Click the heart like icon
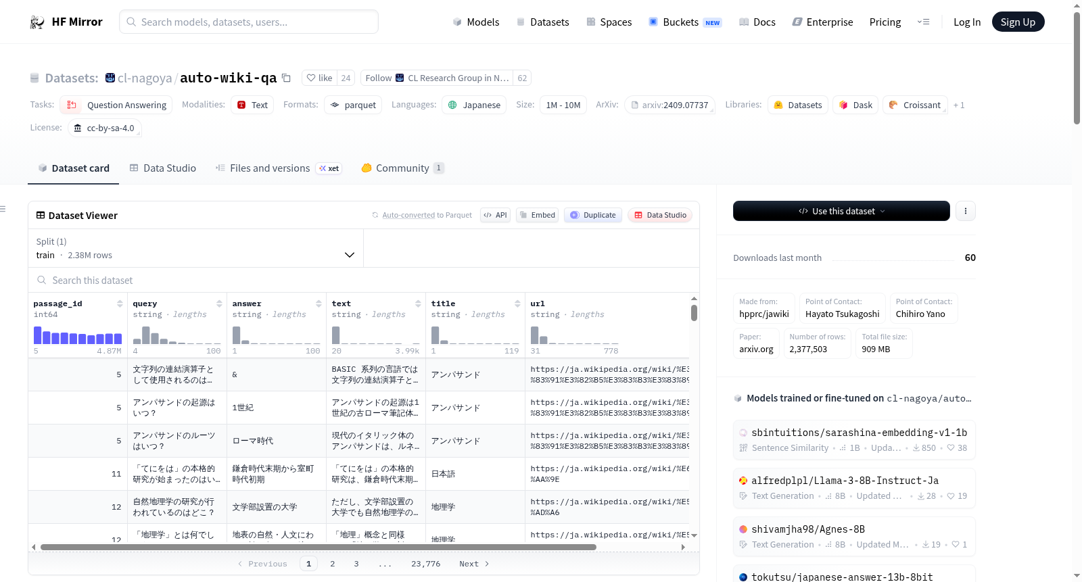Screen dimensions: 1082x582 (x=311, y=78)
